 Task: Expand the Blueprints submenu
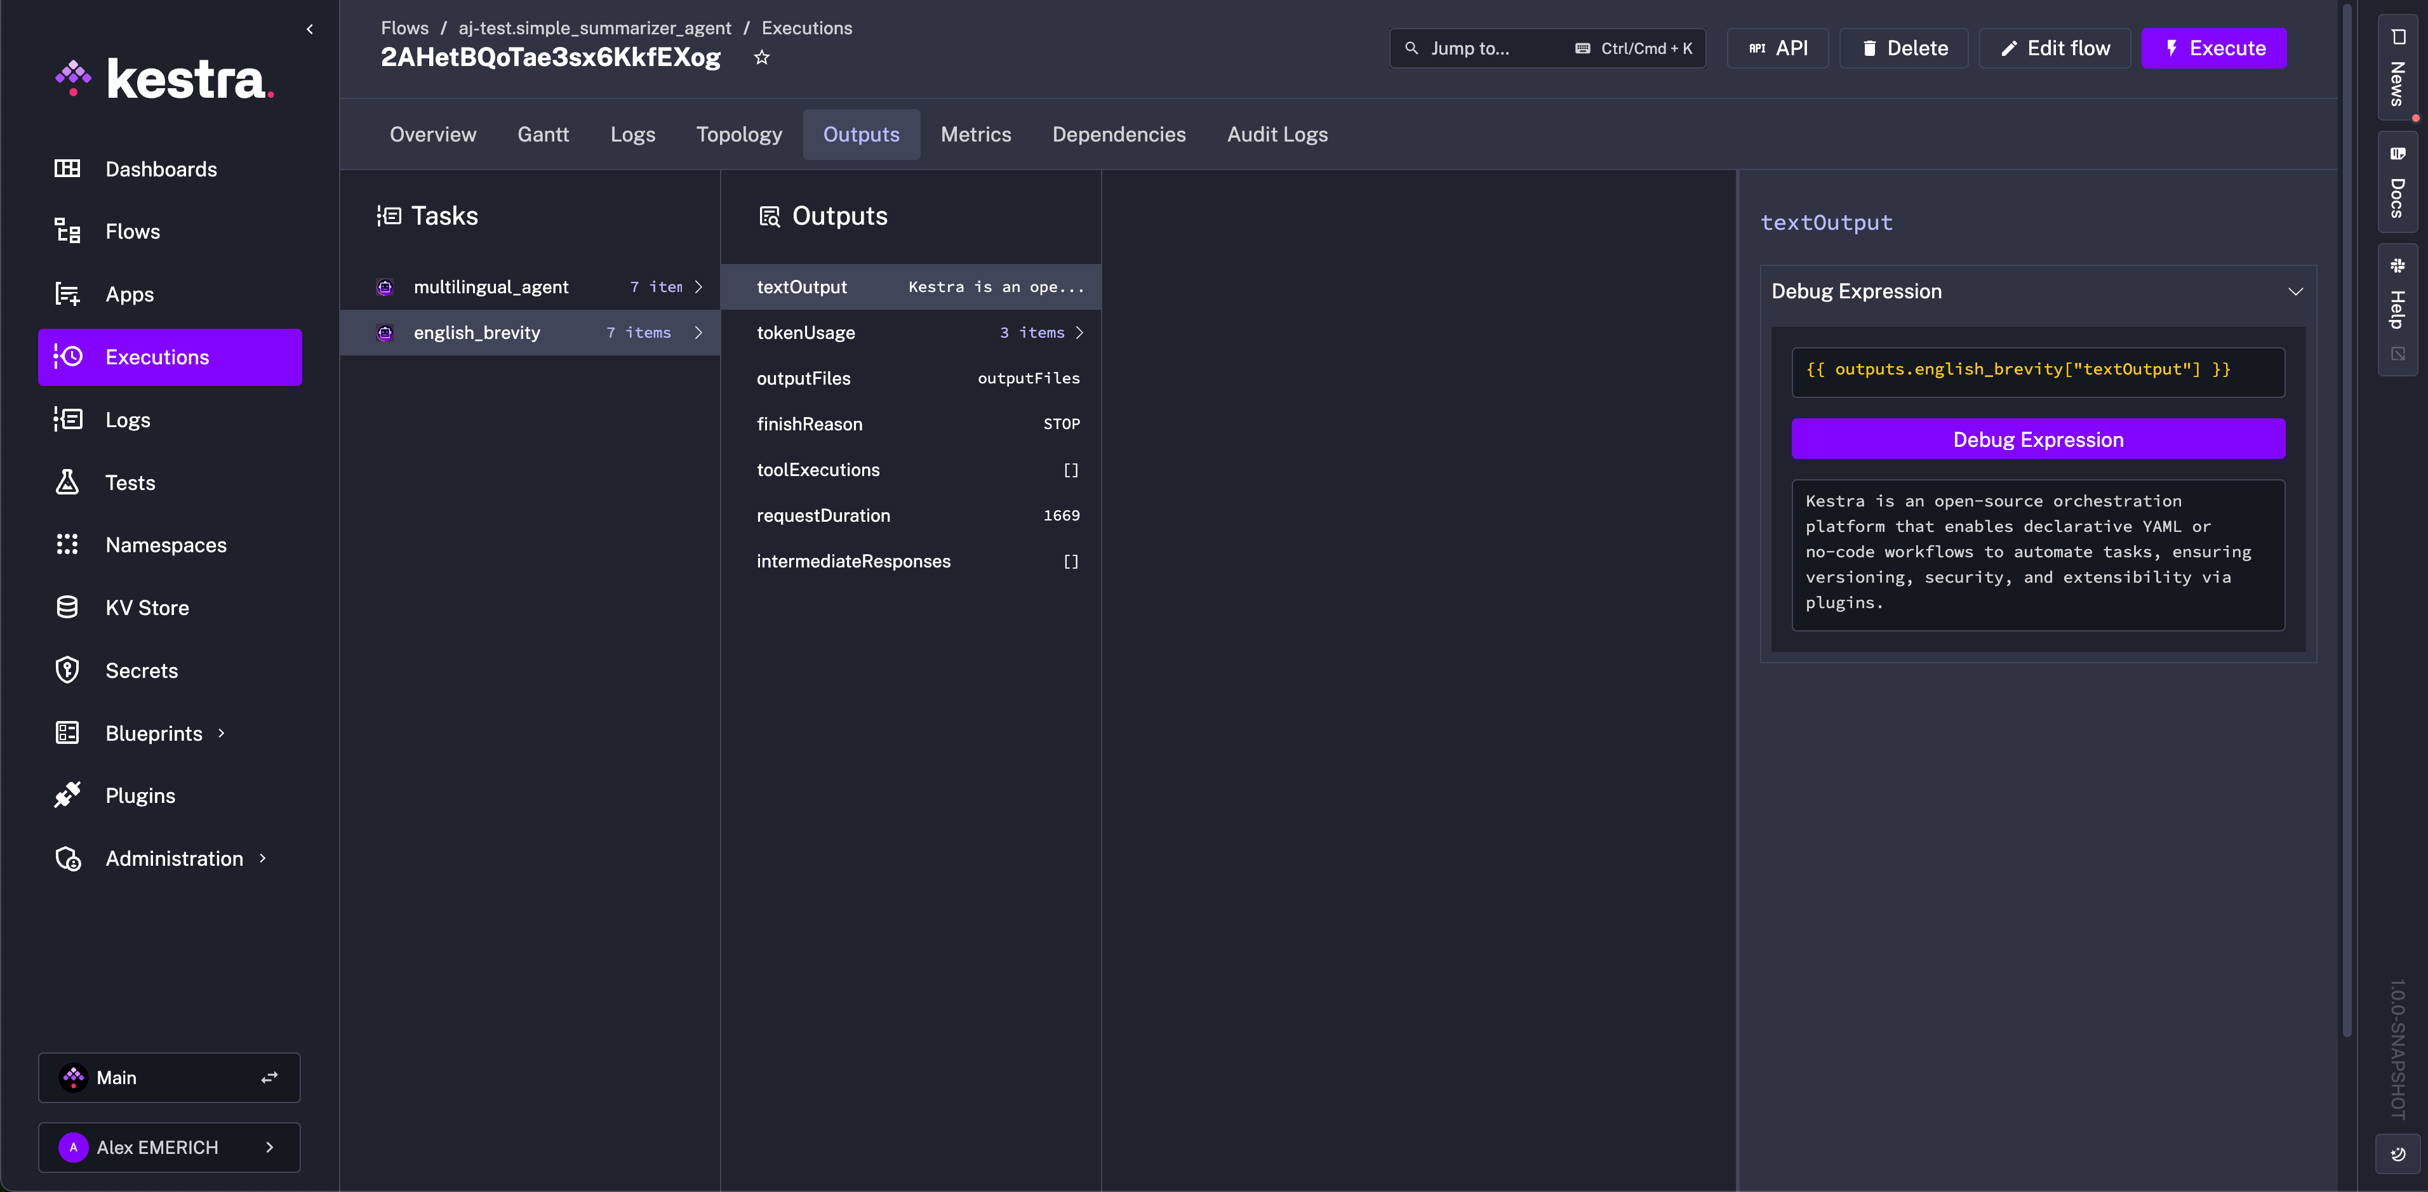[x=222, y=733]
